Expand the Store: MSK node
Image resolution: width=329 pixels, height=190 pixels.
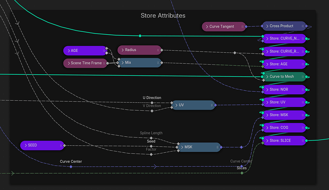pyautogui.click(x=267, y=115)
